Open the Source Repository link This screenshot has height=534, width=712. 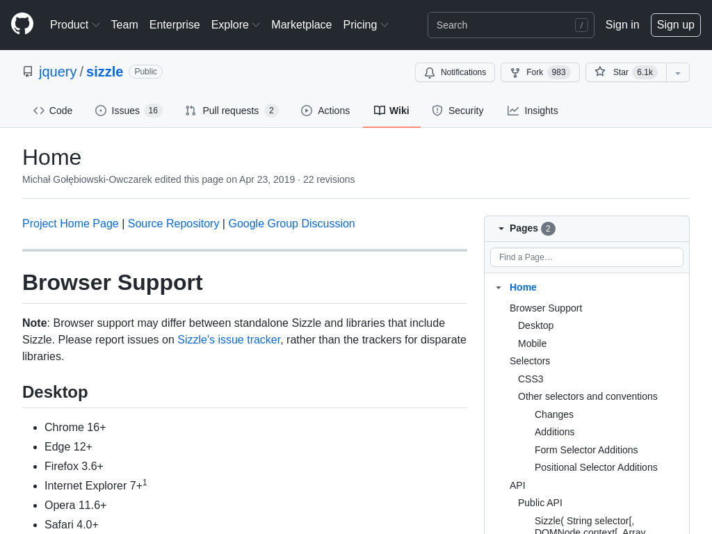tap(173, 223)
